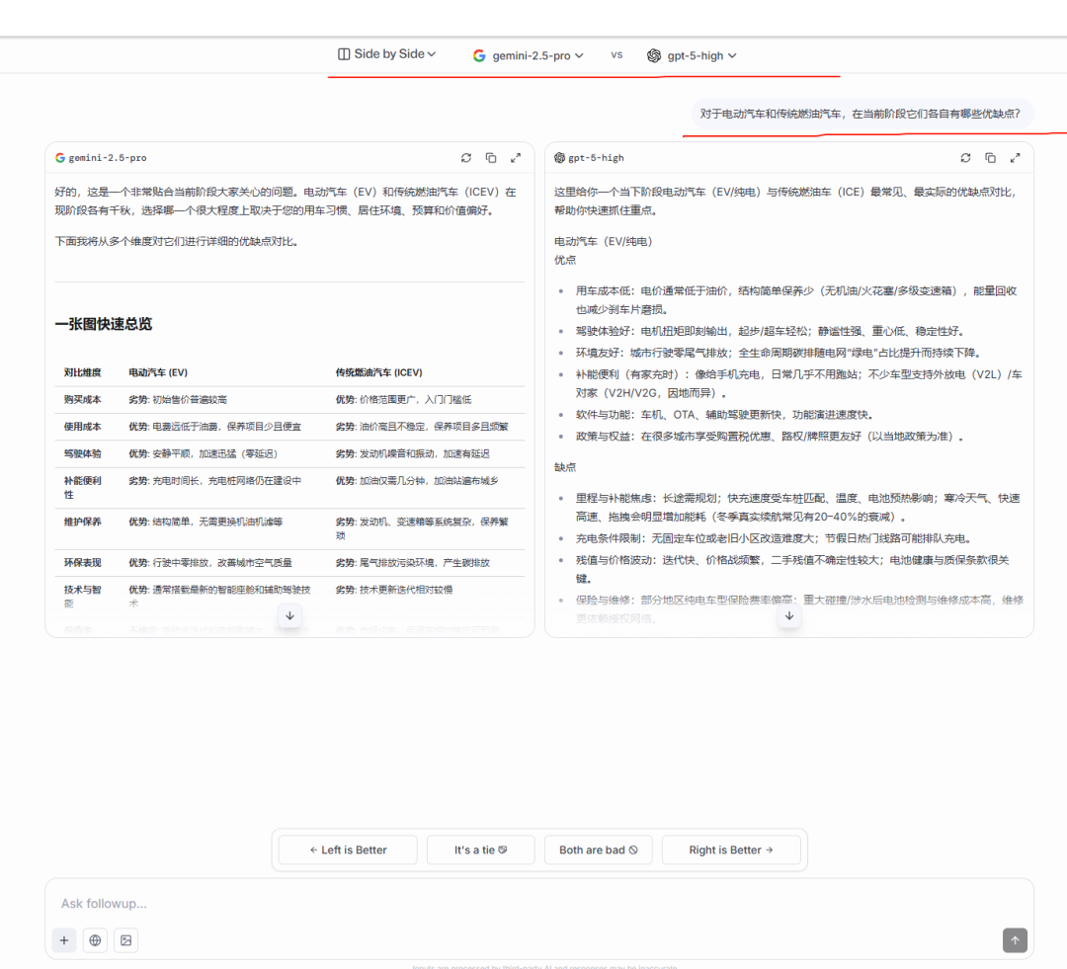Regenerate the gemini-2.5-pro response

point(466,158)
